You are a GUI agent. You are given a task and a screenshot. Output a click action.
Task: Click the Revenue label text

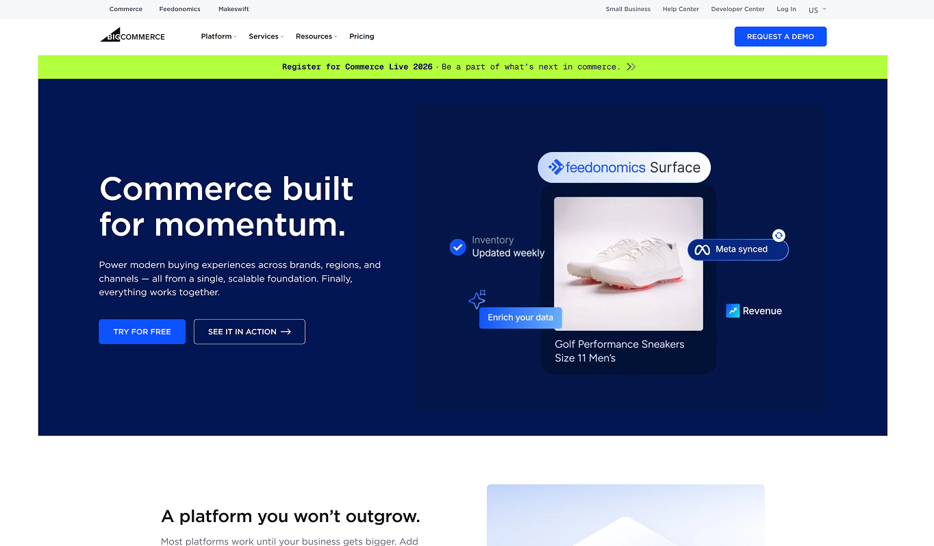point(762,311)
